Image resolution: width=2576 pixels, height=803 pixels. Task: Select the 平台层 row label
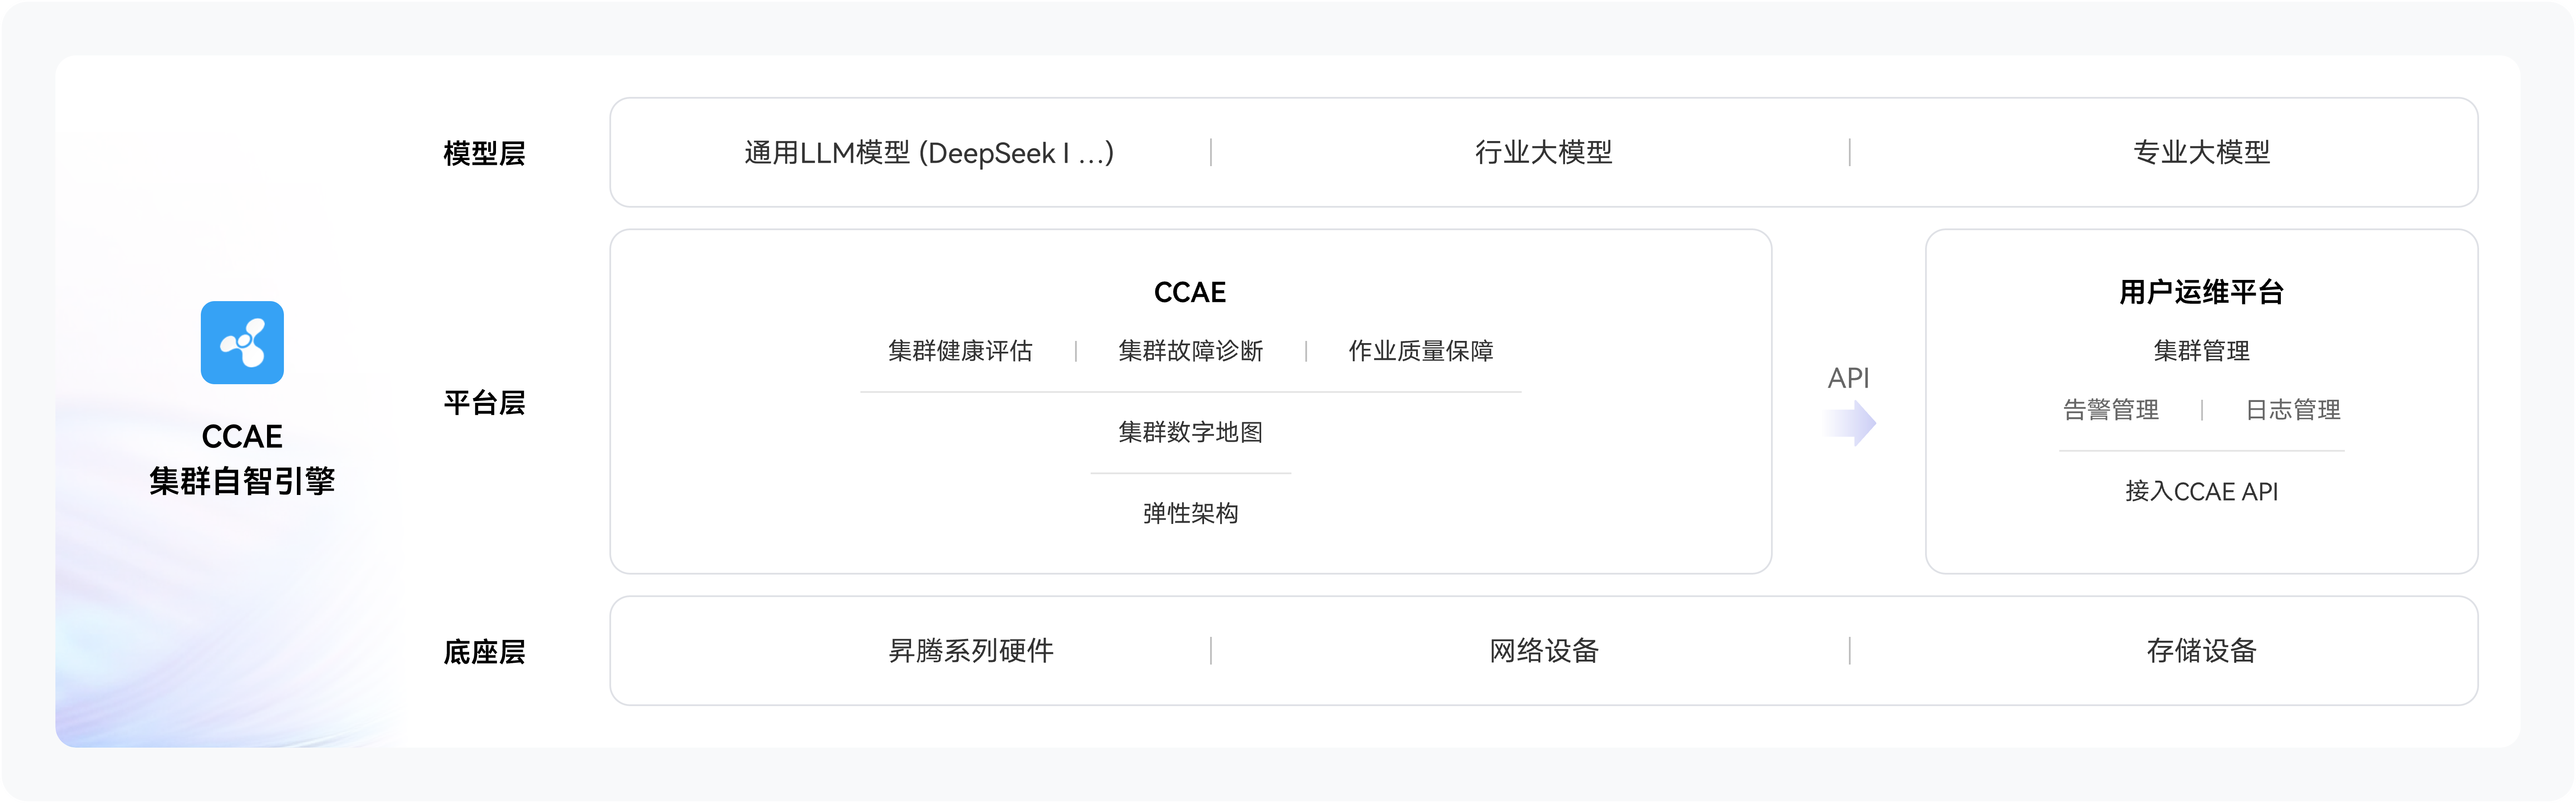click(x=484, y=403)
